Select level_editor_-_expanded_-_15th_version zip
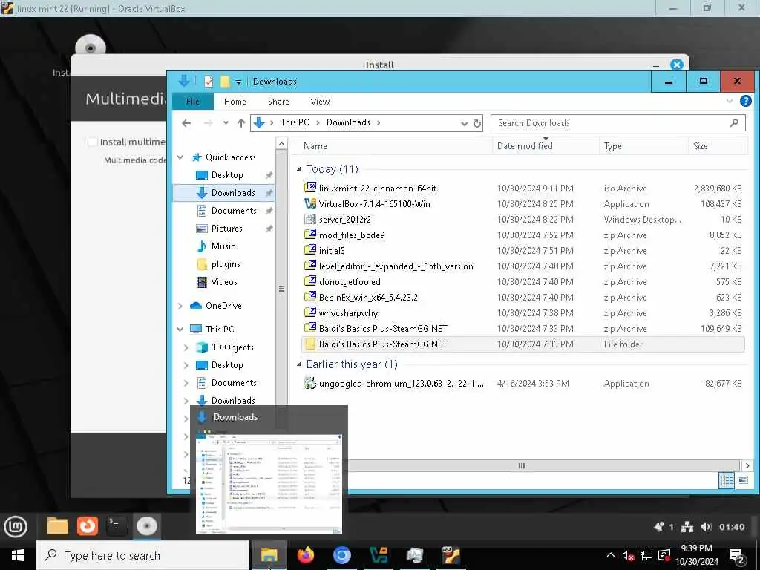 523,266
